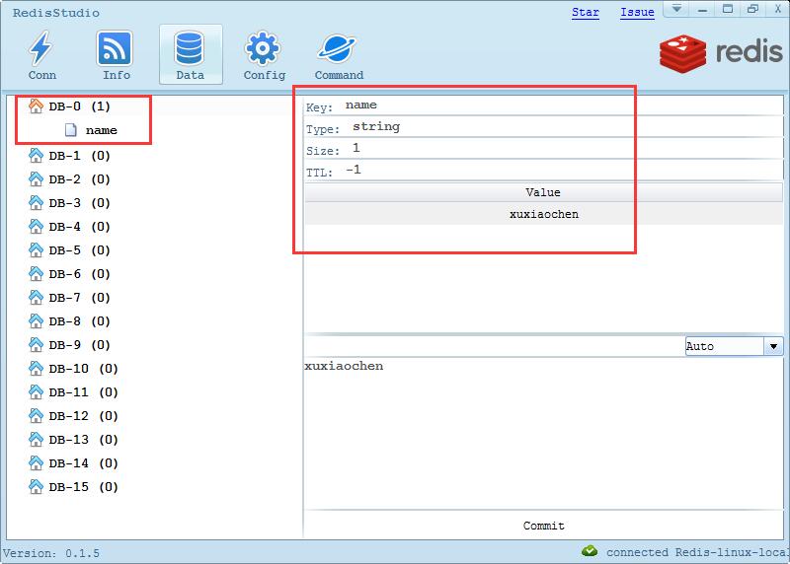Switch to the Config tab label
Screen dimensions: 790x564
point(265,75)
